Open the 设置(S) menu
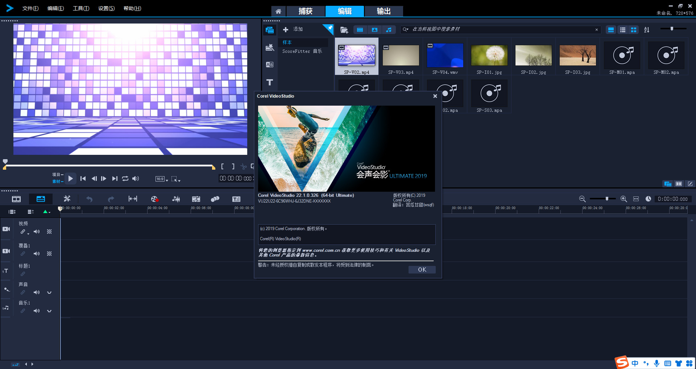696x369 pixels. click(106, 8)
